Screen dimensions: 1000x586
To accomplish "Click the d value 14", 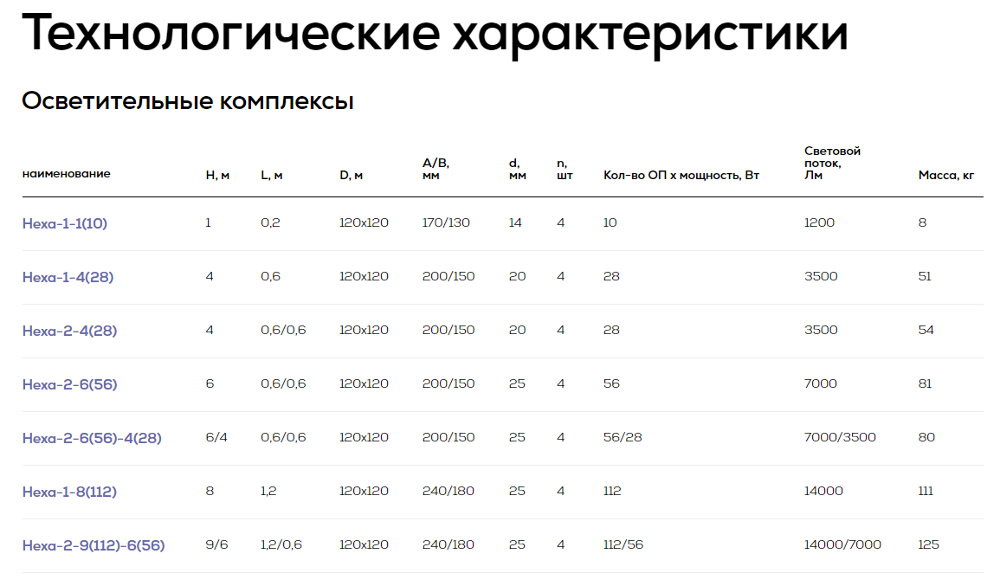I will tap(515, 222).
